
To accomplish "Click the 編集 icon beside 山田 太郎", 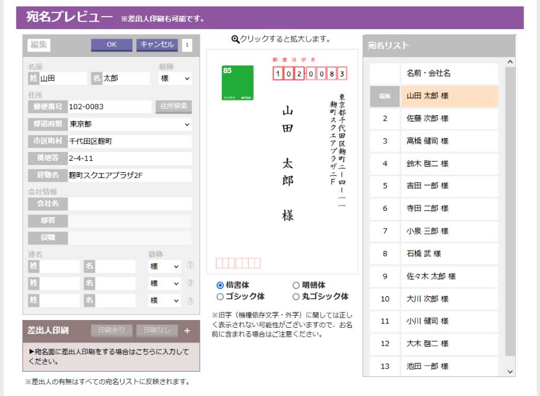I will 385,96.
